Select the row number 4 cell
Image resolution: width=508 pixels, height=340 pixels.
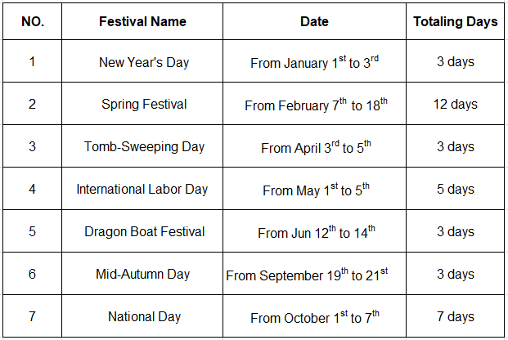coord(33,190)
